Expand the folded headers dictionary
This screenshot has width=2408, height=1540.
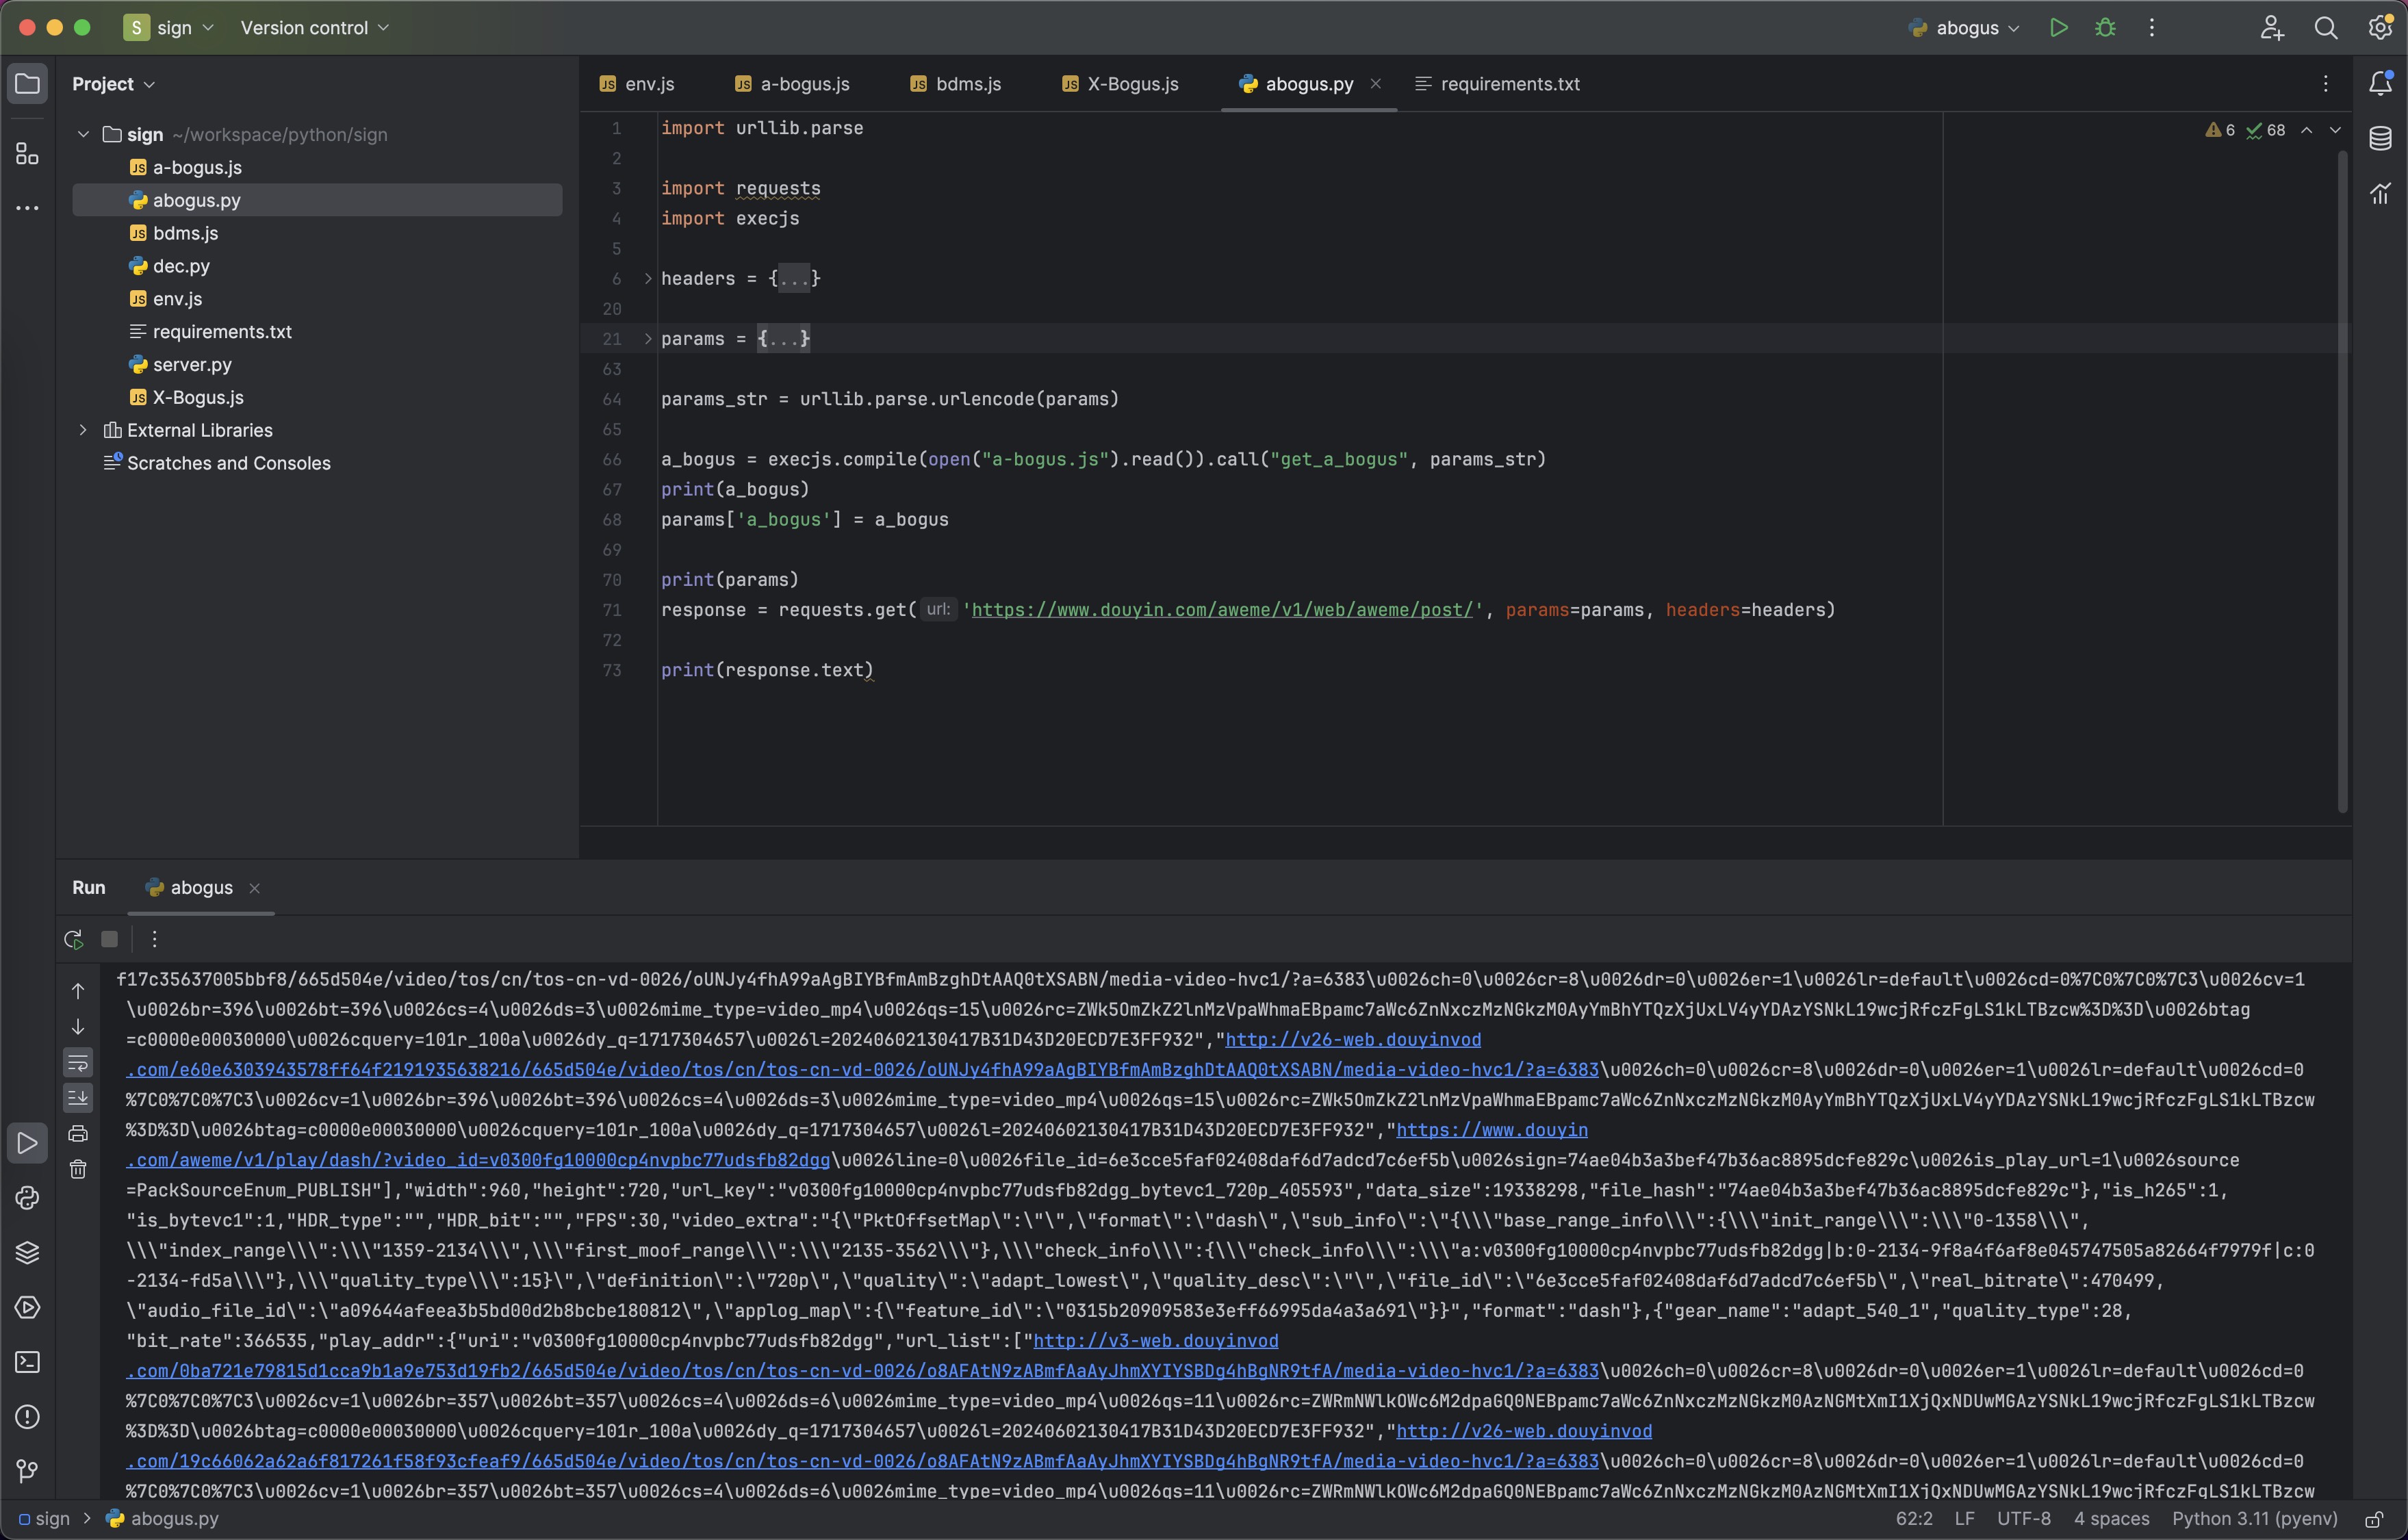pos(648,278)
